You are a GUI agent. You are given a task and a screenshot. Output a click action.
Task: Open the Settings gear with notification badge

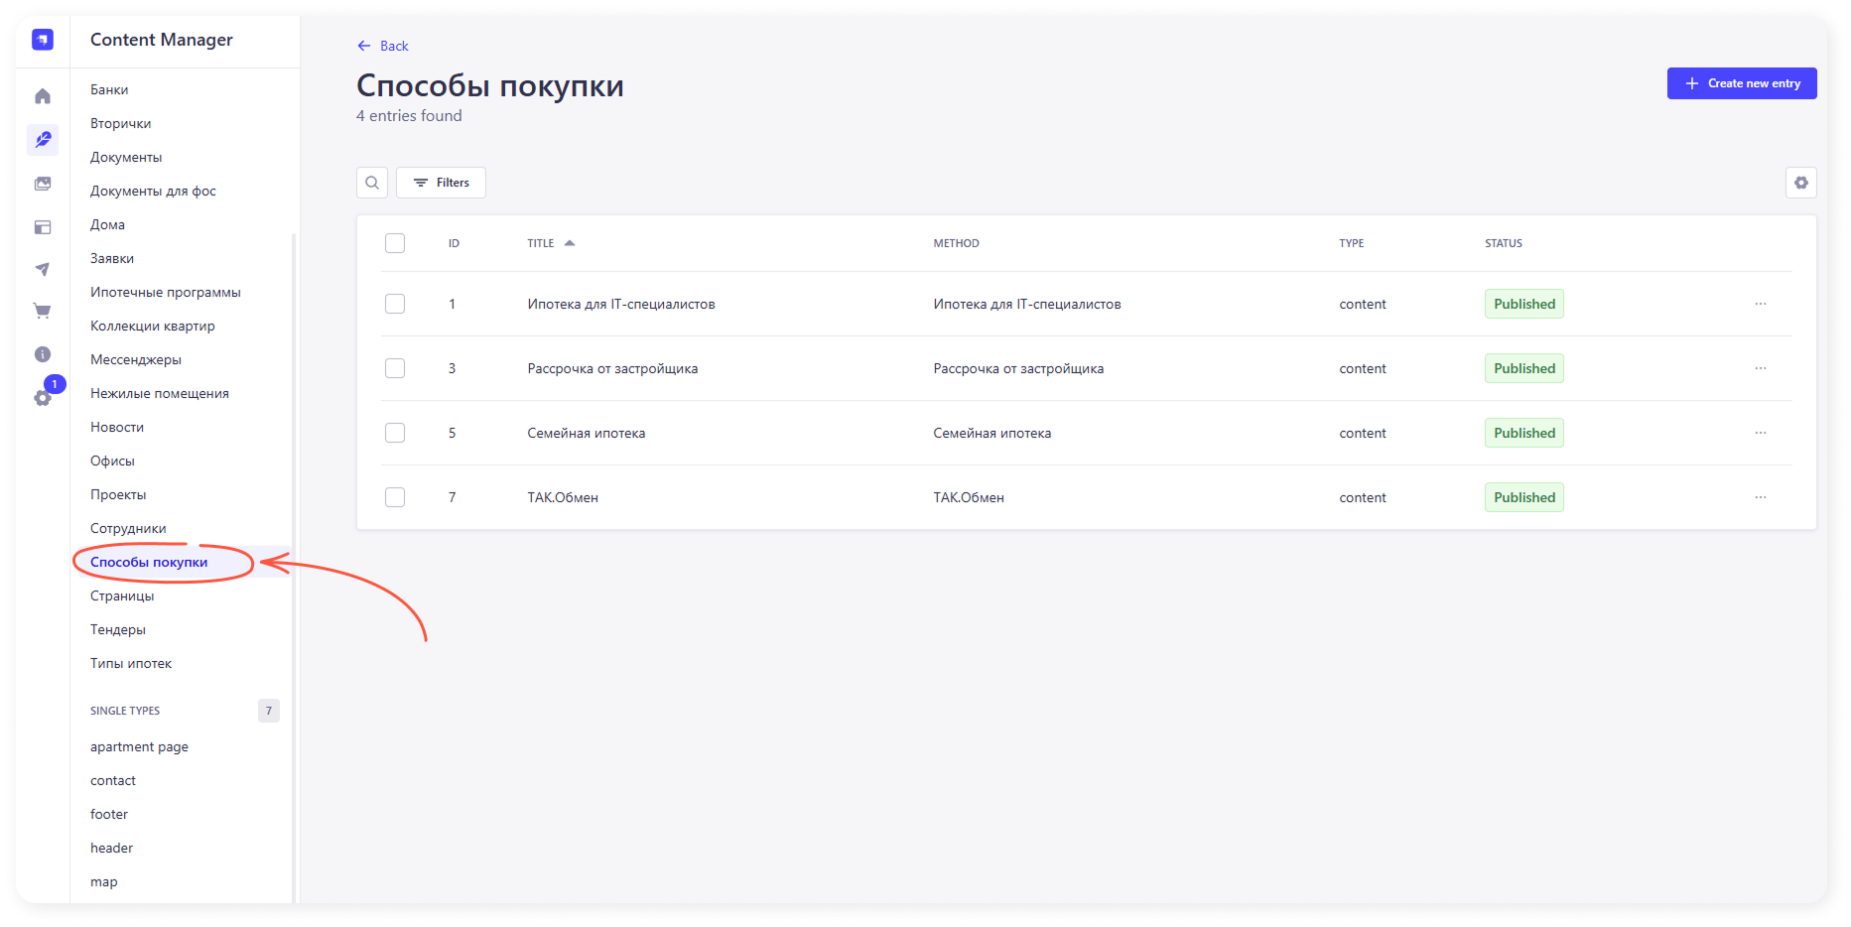[x=43, y=397]
